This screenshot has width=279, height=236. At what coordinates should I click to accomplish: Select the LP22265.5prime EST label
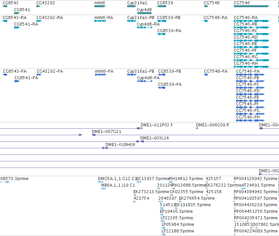(177, 218)
